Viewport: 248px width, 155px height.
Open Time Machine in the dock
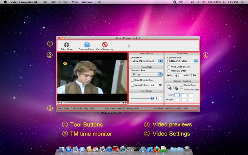coord(123,149)
